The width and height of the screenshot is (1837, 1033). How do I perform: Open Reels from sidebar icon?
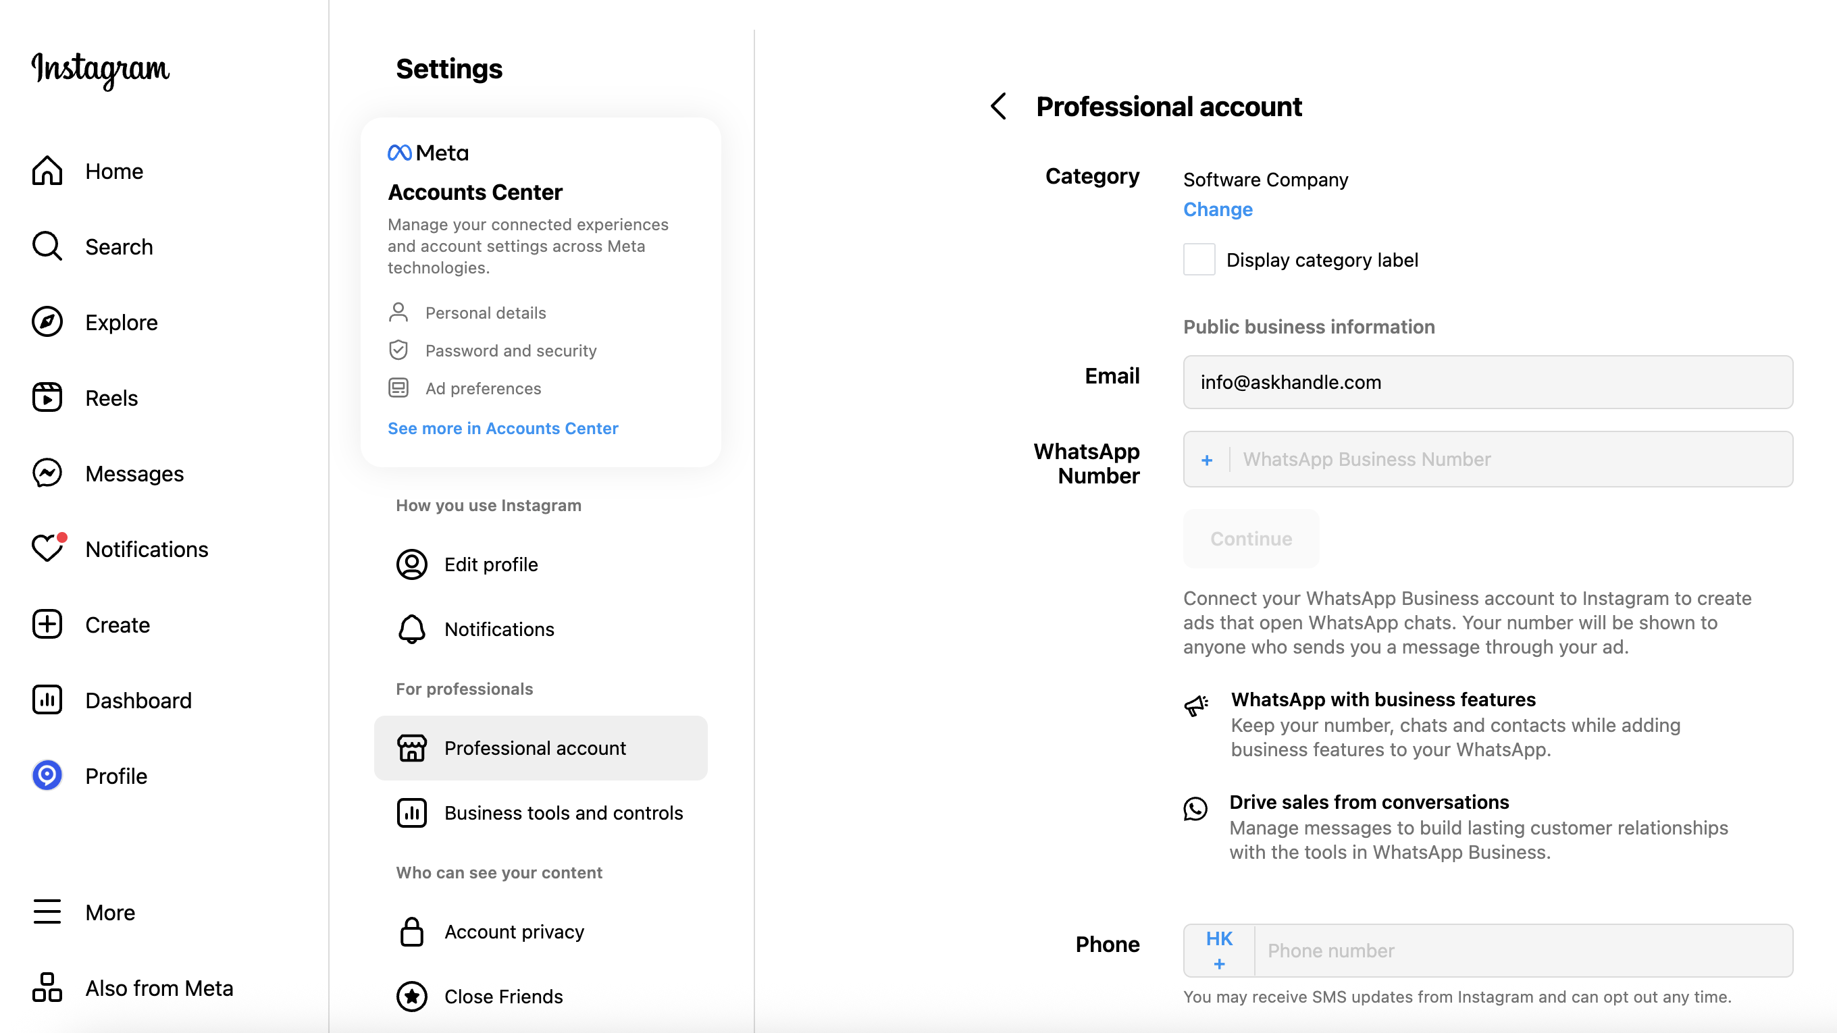pyautogui.click(x=47, y=398)
